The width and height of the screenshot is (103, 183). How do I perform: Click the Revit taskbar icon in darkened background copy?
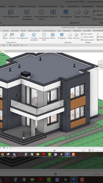74,180
